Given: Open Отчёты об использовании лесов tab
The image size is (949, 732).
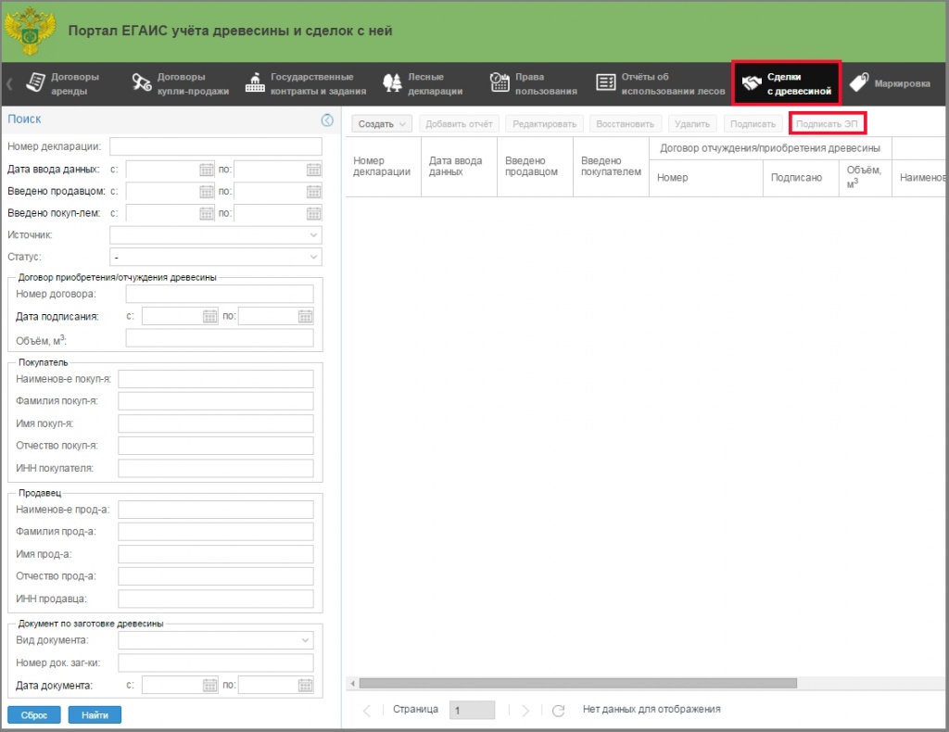Looking at the screenshot, I should pos(660,84).
